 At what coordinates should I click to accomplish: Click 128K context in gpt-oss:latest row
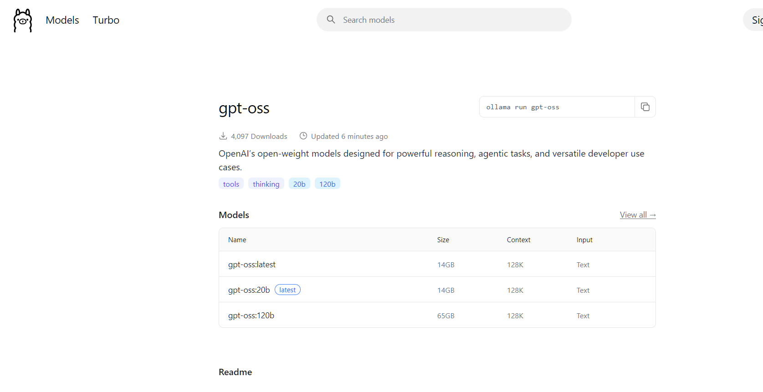point(515,265)
